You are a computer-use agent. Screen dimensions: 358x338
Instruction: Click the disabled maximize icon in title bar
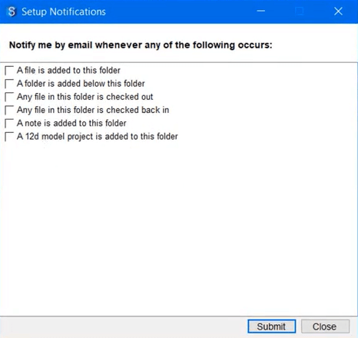(300, 11)
